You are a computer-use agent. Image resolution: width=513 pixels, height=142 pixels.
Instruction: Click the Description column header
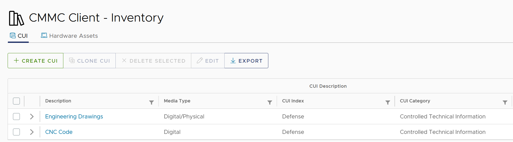coord(58,101)
